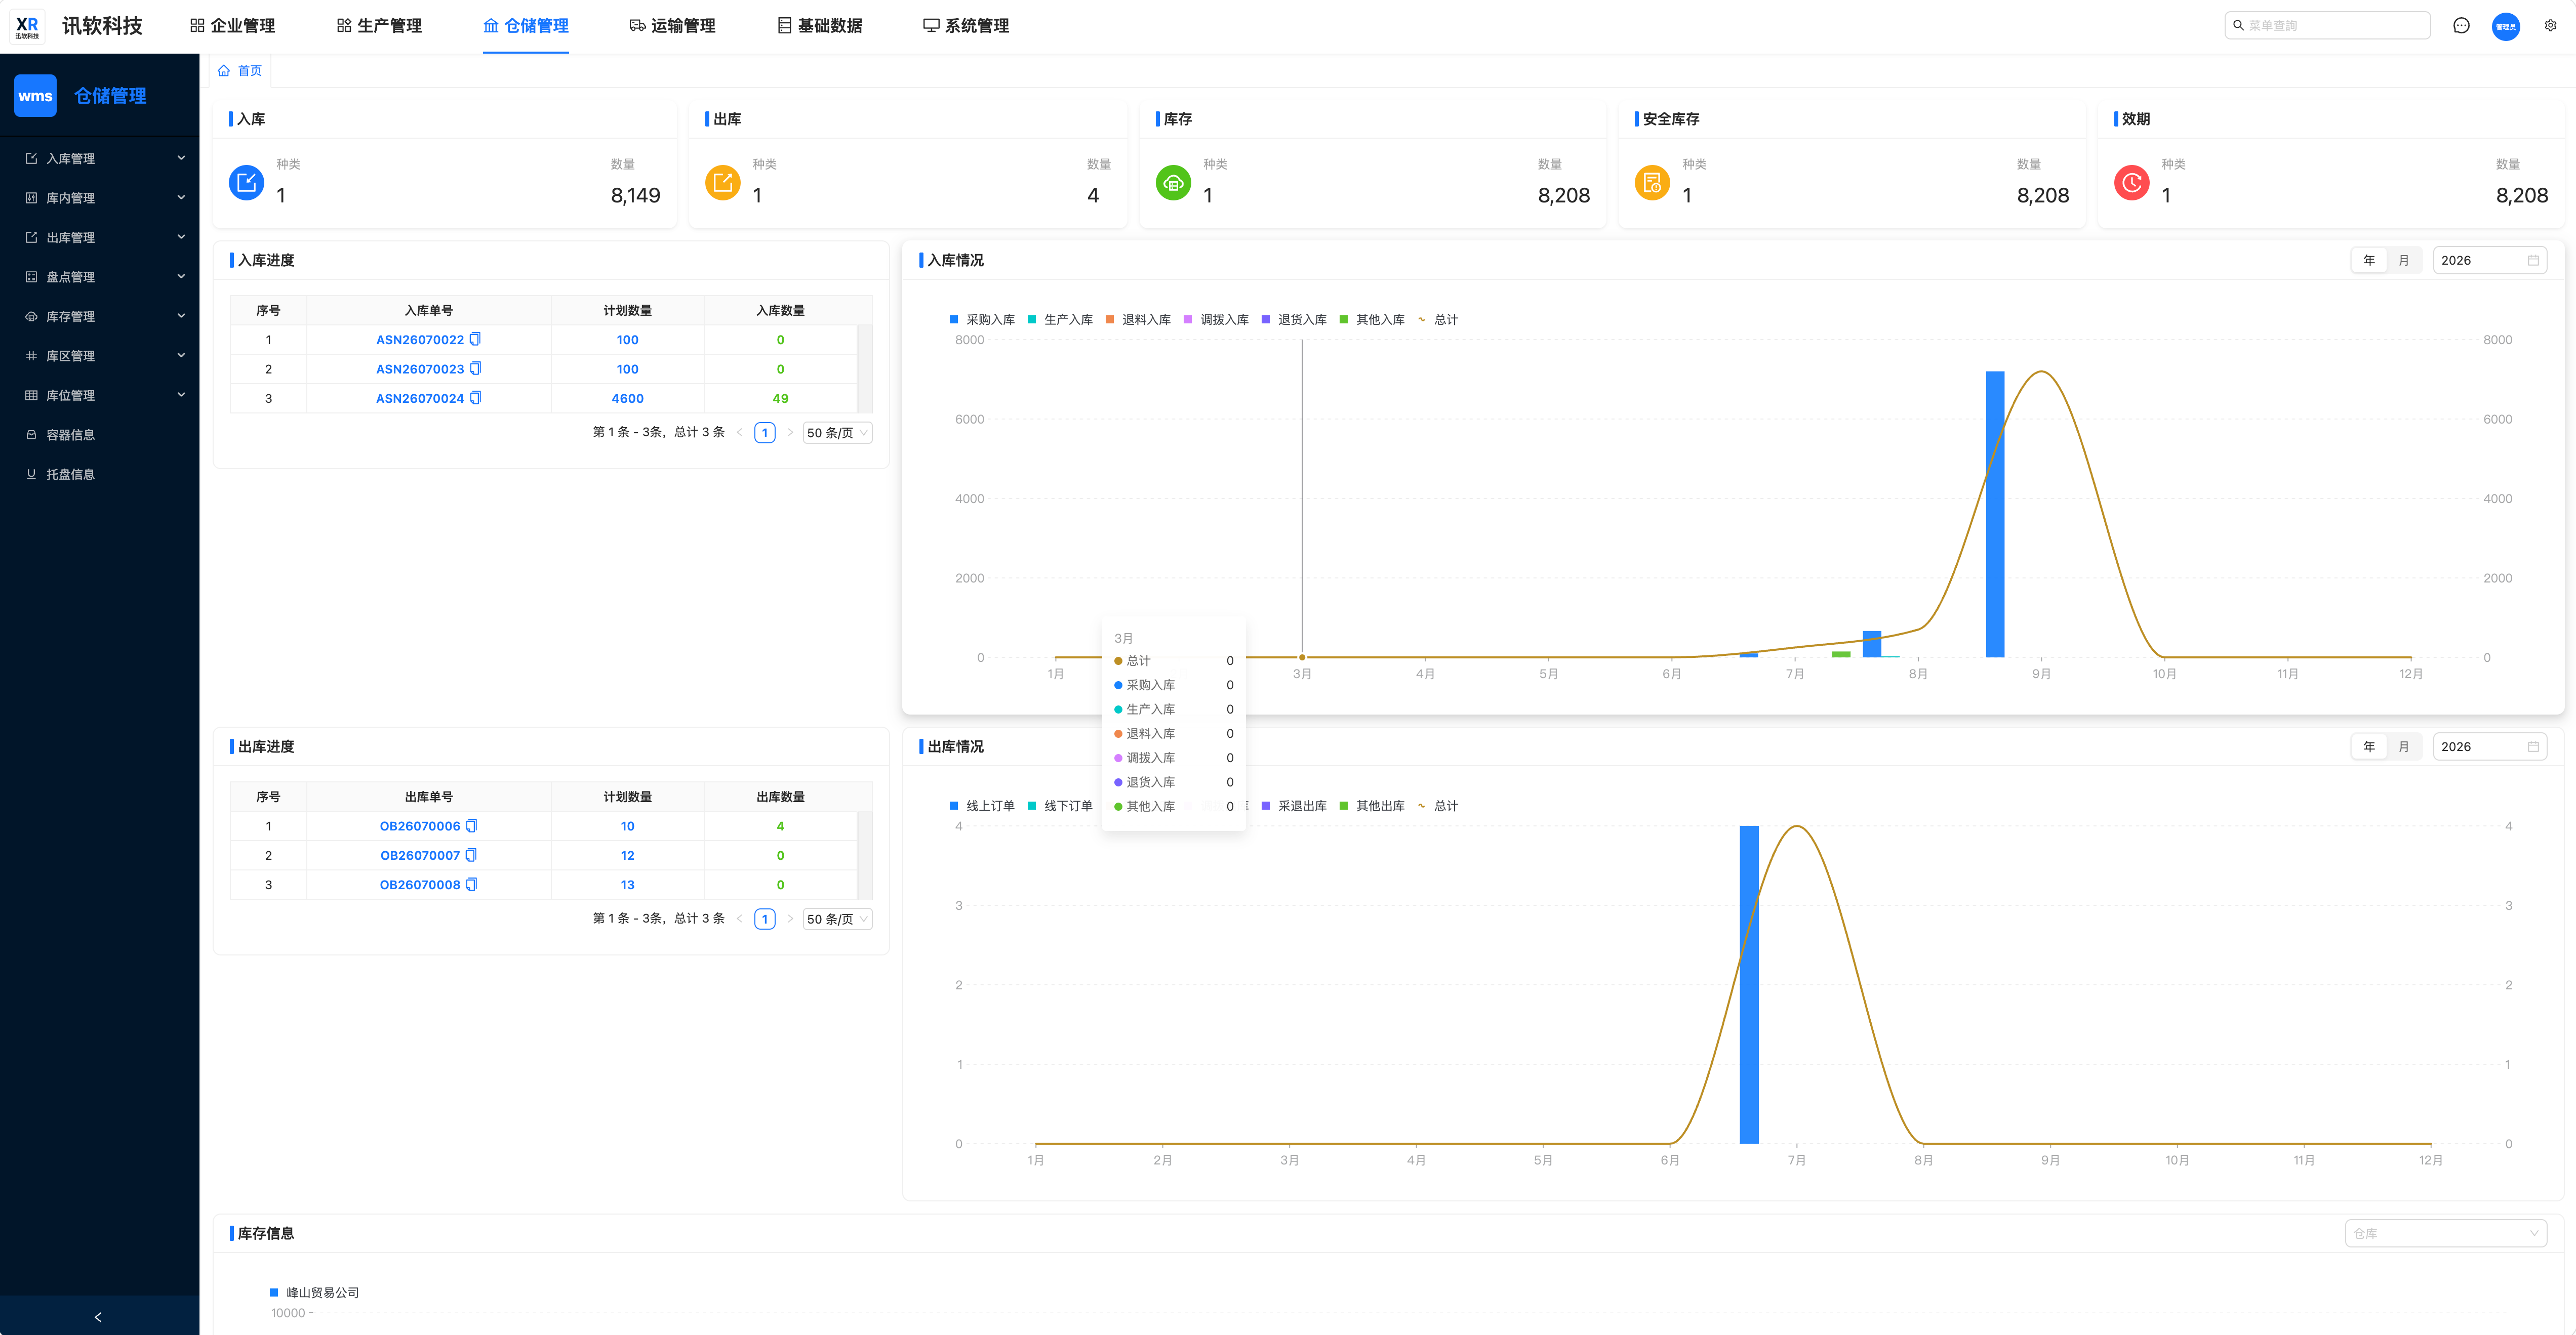Switch 入库情况 chart to 月 view

coord(2404,261)
